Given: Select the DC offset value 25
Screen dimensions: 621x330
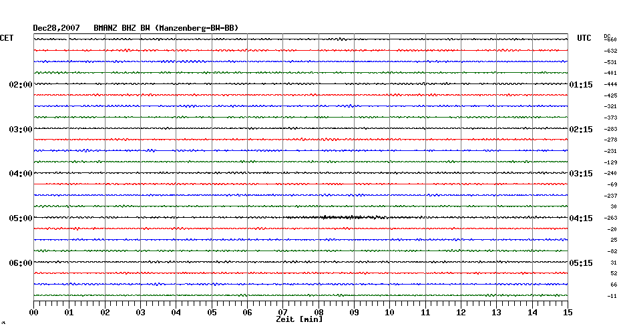Looking at the screenshot, I should [614, 240].
